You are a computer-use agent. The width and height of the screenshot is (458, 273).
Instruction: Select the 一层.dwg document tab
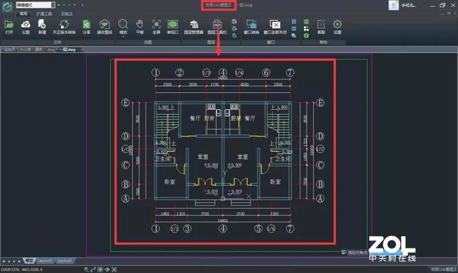(67, 50)
